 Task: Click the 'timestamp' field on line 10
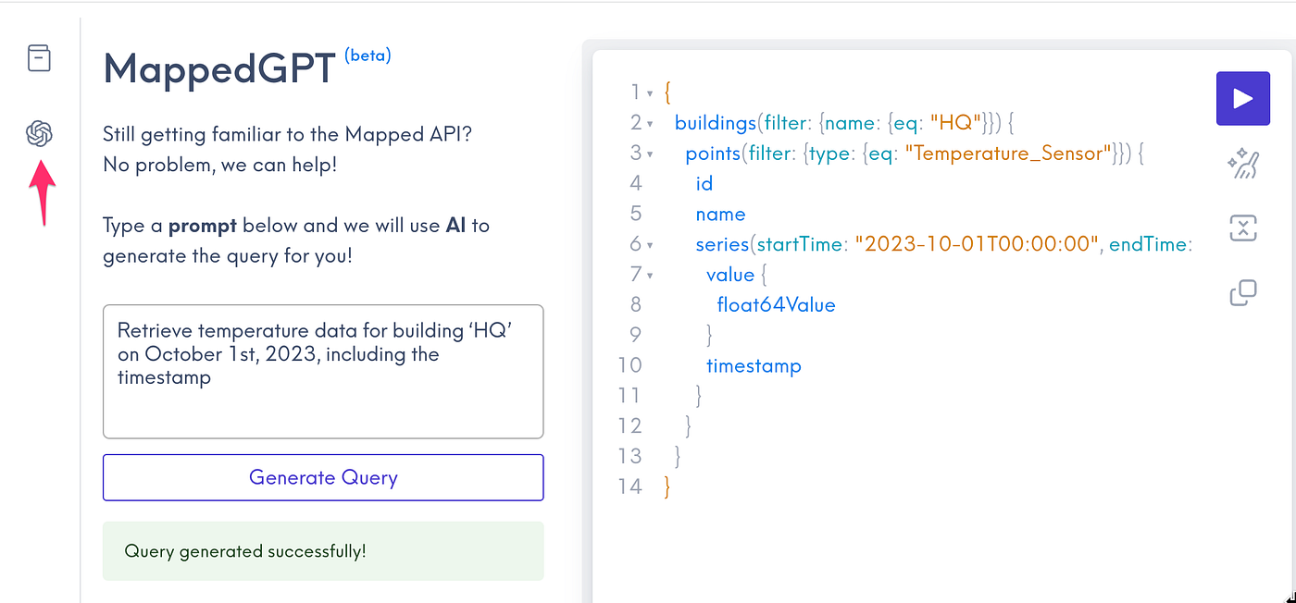pos(754,366)
